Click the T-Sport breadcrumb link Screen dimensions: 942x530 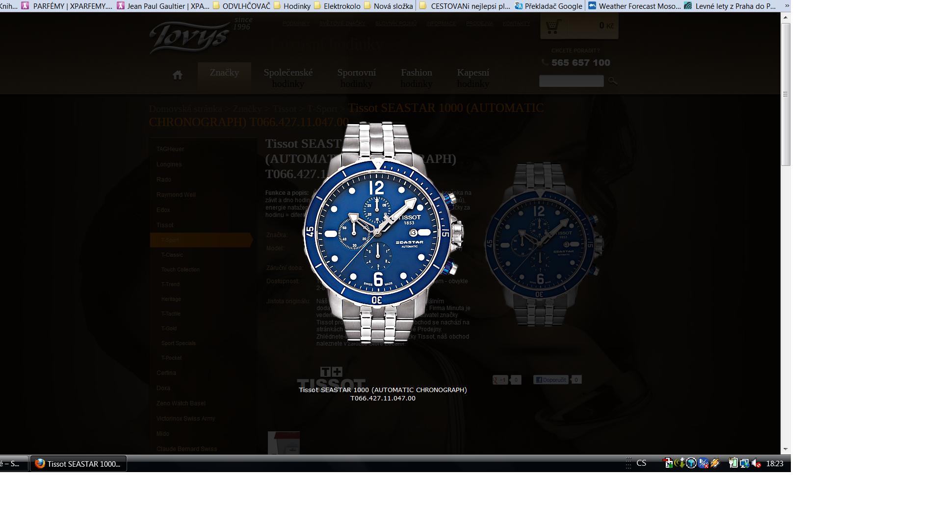coord(322,109)
